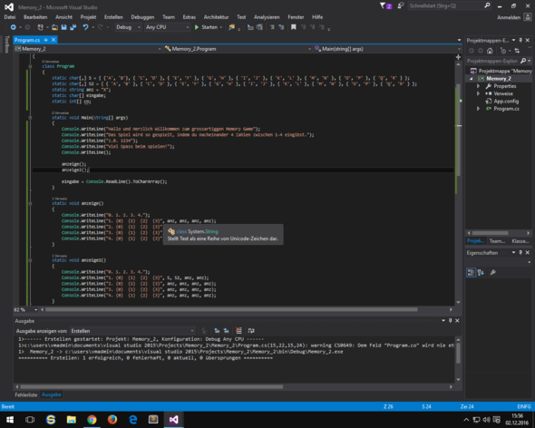Toggle auto-hide pin on Ausgabe panel

pos(450,320)
